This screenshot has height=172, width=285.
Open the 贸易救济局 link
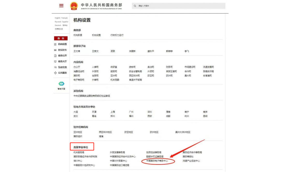209,71
